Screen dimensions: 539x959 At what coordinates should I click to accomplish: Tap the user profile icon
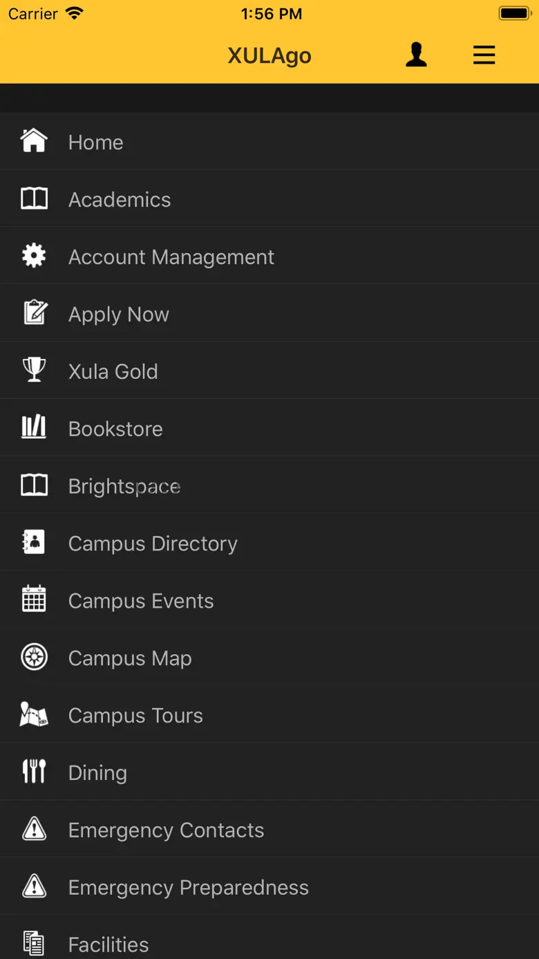tap(416, 55)
